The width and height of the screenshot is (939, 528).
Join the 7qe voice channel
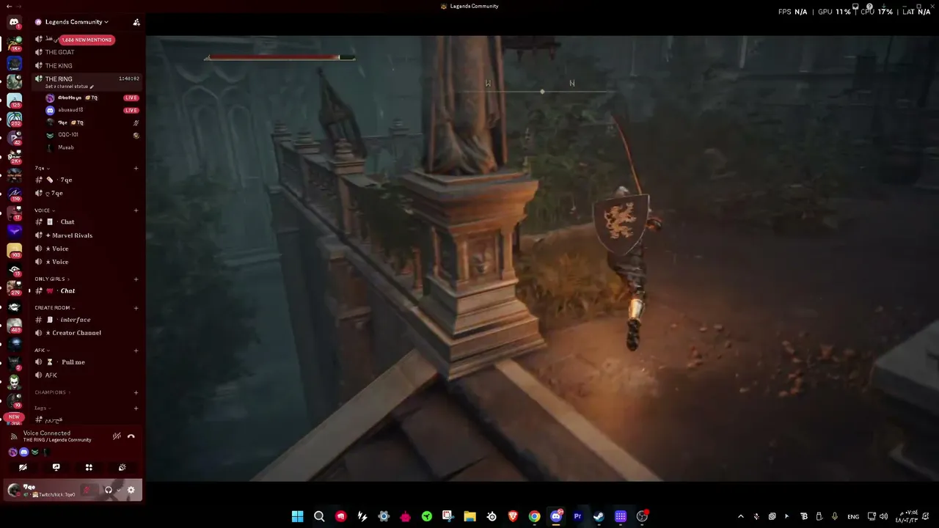tap(86, 193)
